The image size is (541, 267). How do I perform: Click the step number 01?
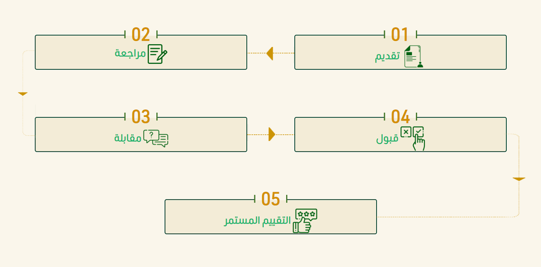pos(400,34)
